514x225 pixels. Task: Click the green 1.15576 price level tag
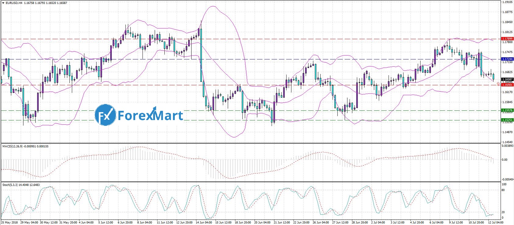pos(507,110)
